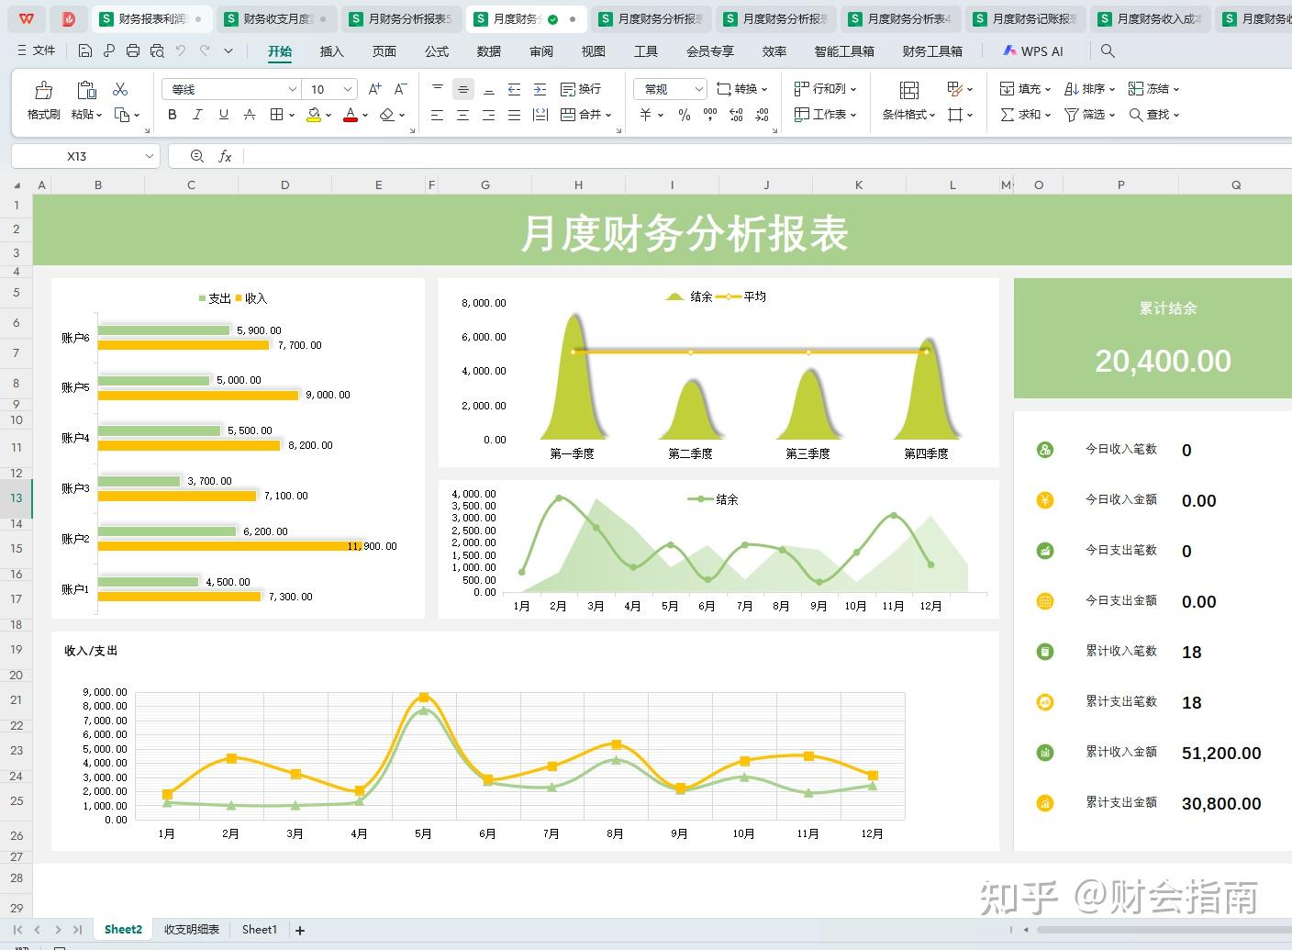The width and height of the screenshot is (1292, 950).
Task: Click the Strikethrough icon
Action: 250,115
